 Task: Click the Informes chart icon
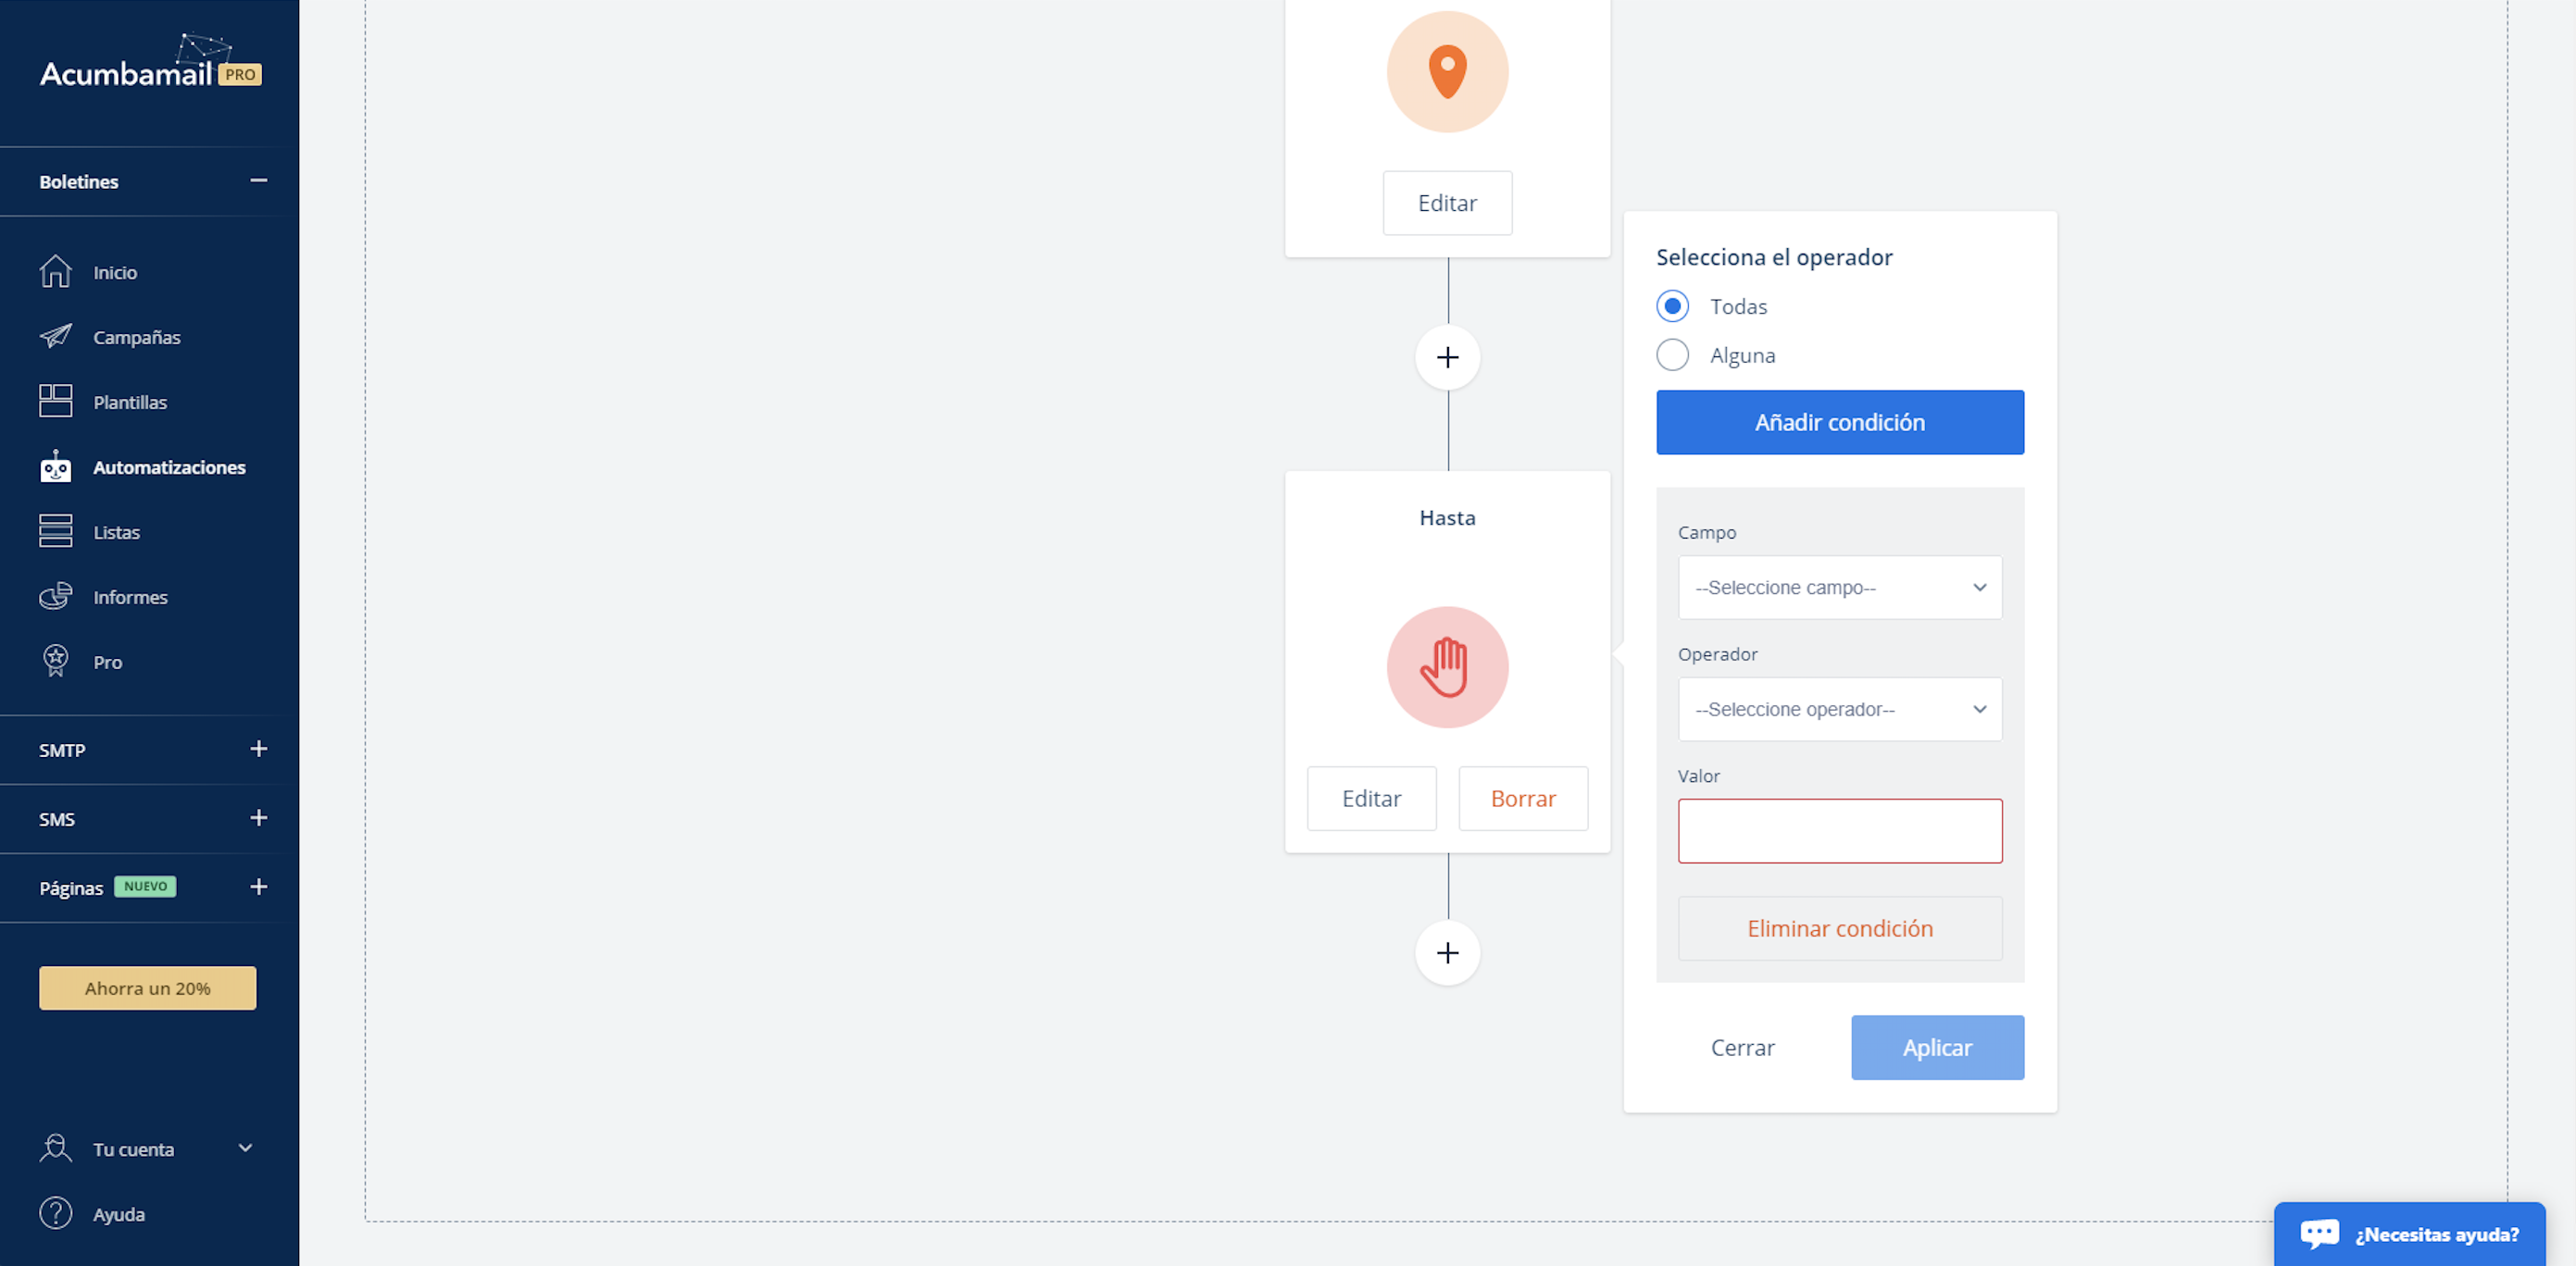click(x=55, y=597)
